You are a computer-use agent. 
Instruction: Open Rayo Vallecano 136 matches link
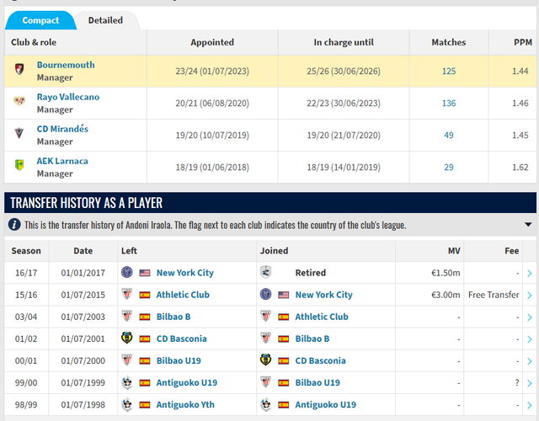(x=449, y=103)
